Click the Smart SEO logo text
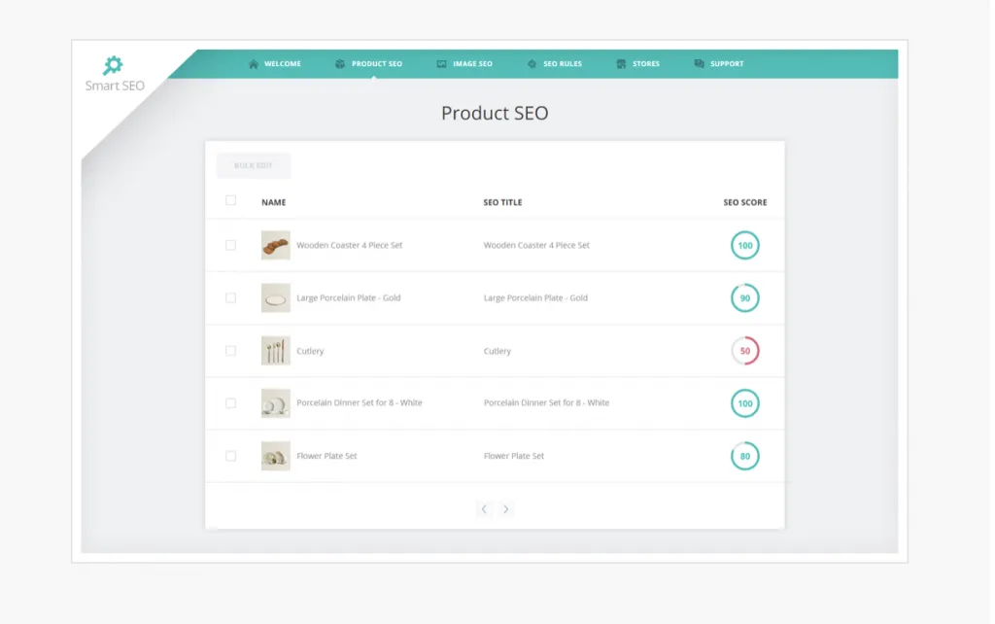995x624 pixels. coord(115,86)
